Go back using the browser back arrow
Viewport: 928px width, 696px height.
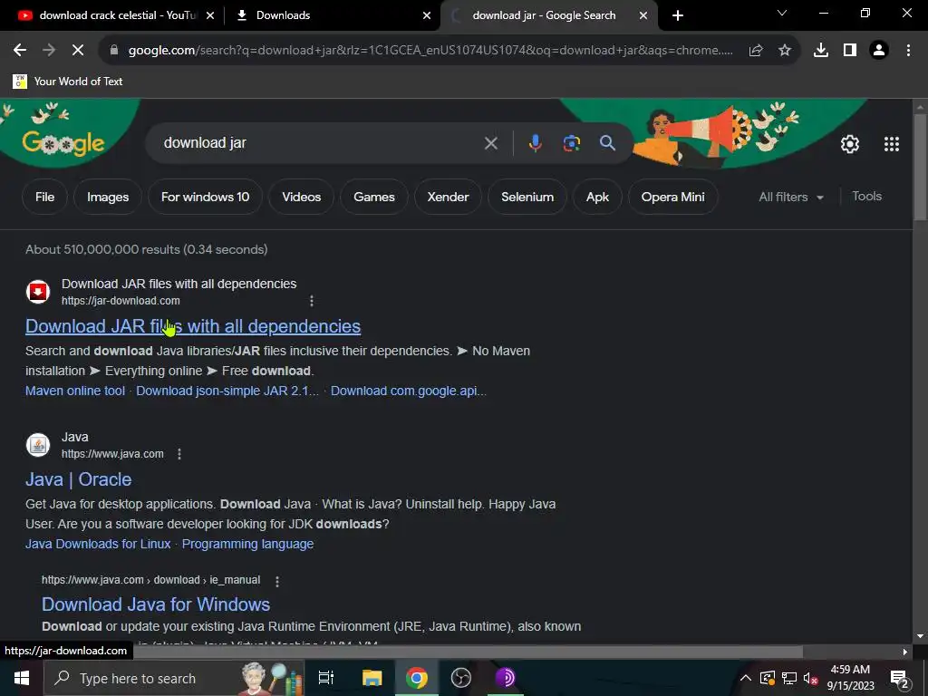click(20, 51)
